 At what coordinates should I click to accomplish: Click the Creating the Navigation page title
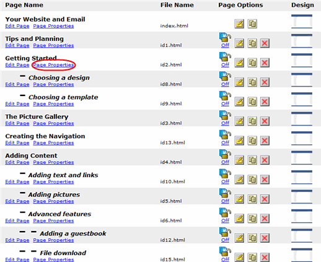coord(45,136)
